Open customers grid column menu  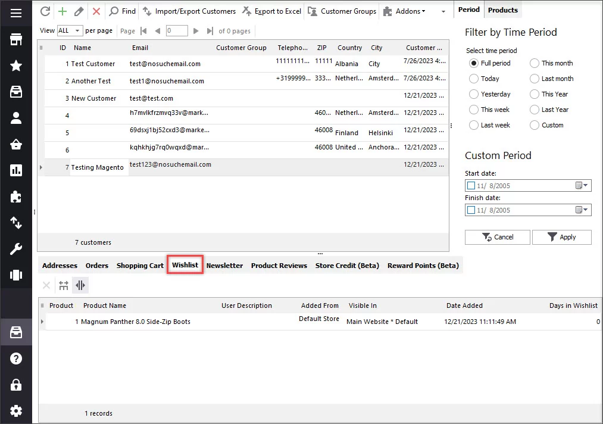pos(41,48)
